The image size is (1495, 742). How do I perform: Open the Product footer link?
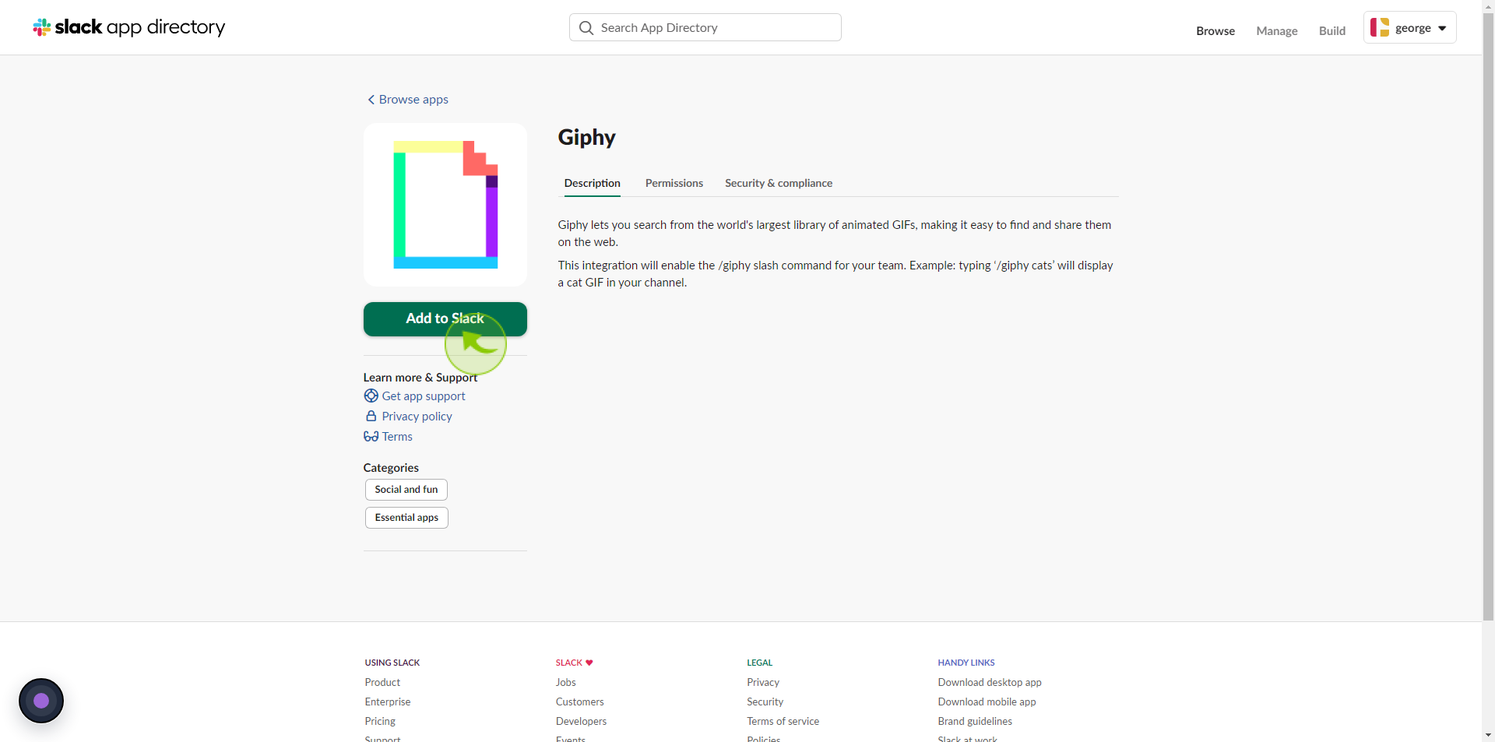pos(382,682)
